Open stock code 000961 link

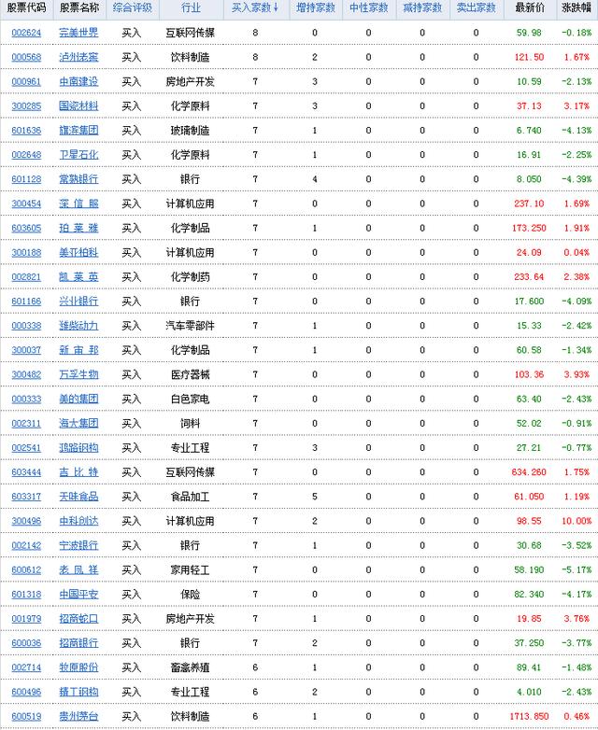point(26,82)
